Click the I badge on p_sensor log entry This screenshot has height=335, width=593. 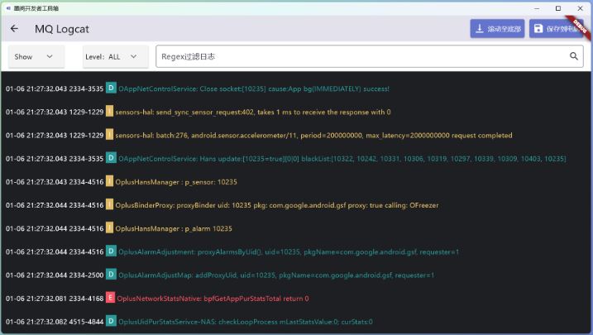109,181
